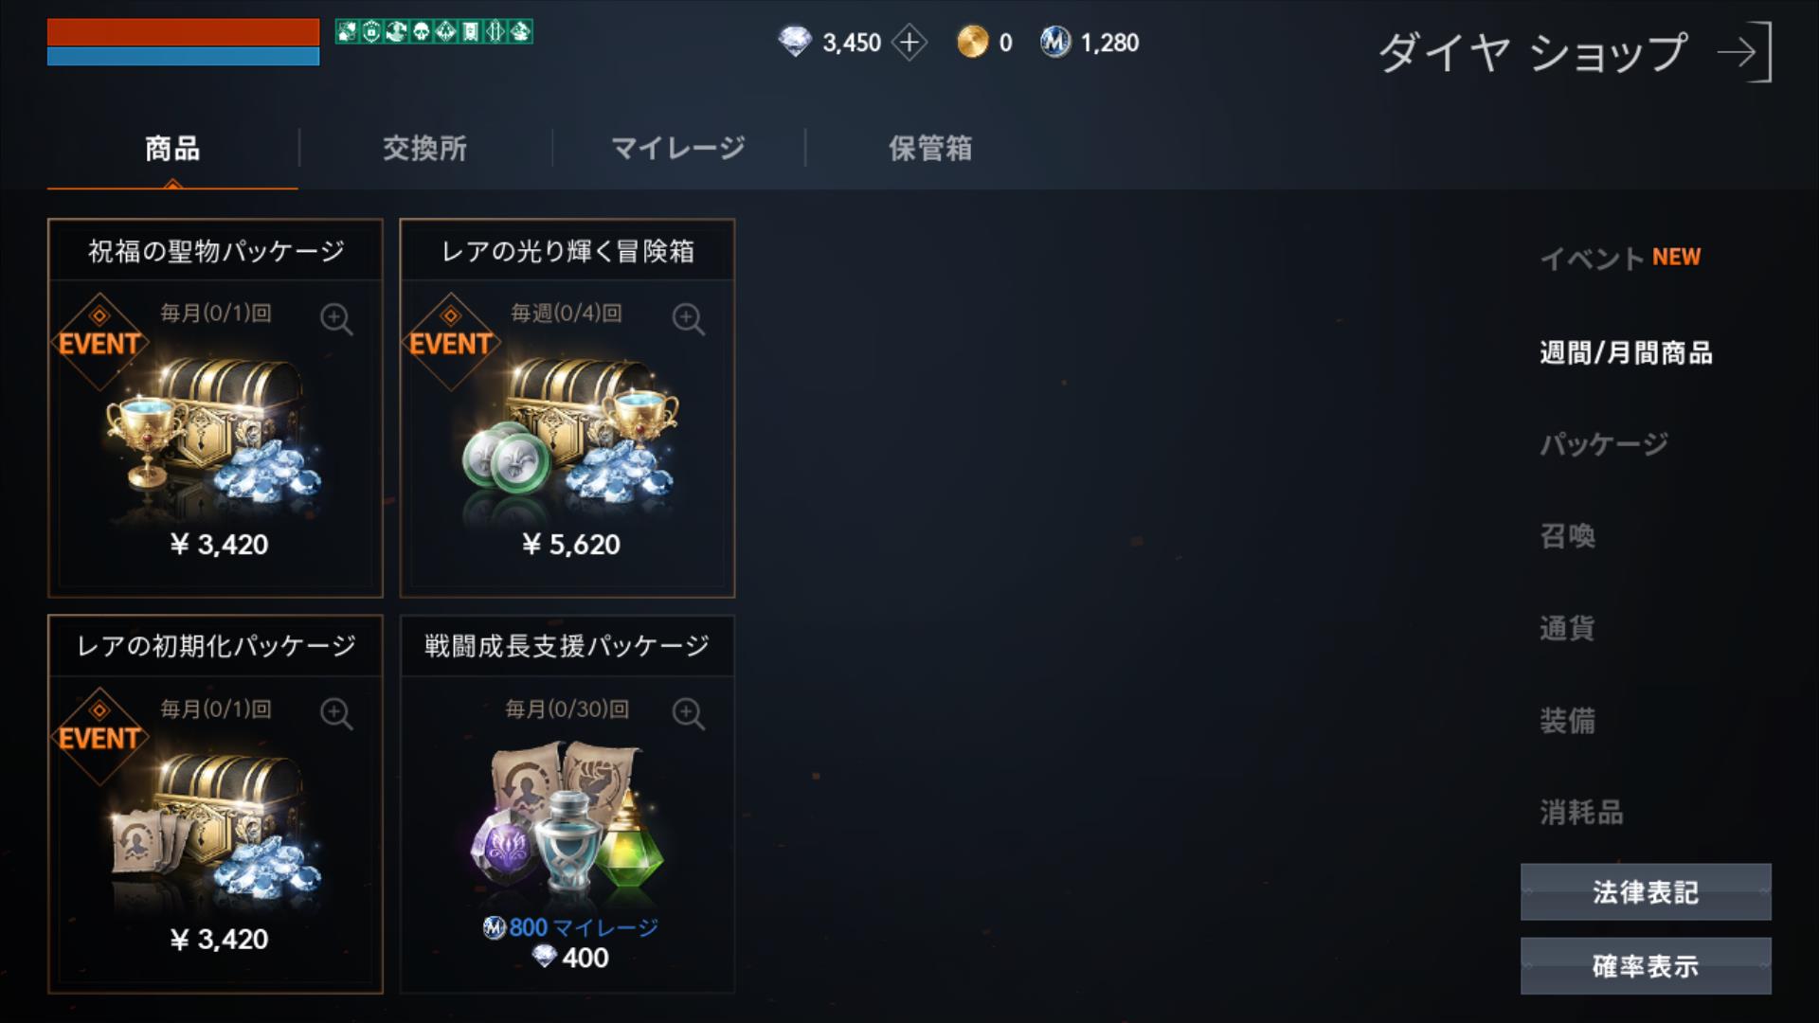The width and height of the screenshot is (1819, 1023).
Task: Tap the plus icon to add diamonds
Action: tap(909, 42)
